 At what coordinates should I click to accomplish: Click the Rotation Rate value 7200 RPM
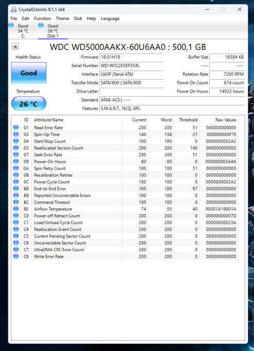[x=227, y=74]
